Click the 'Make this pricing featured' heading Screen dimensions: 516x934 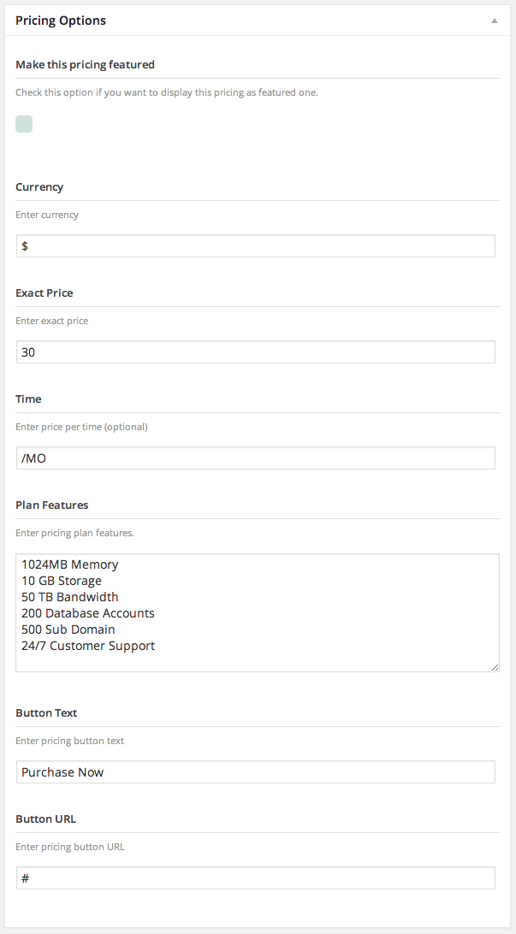(85, 64)
